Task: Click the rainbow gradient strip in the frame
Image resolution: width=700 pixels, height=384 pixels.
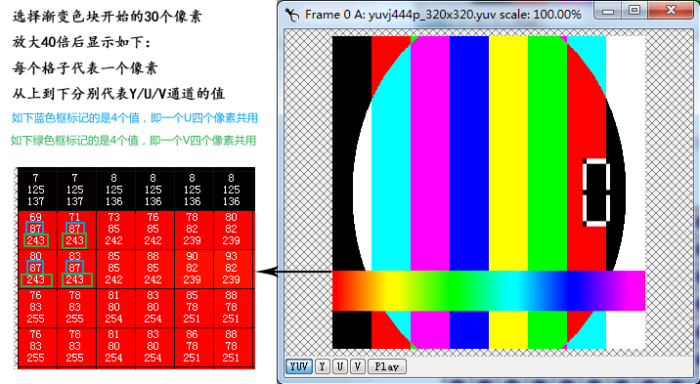Action: [489, 290]
